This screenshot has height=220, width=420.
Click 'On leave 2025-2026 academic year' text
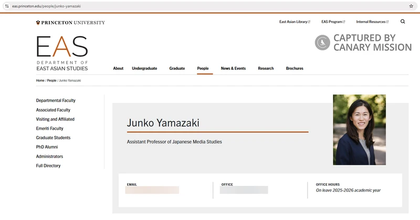click(348, 190)
